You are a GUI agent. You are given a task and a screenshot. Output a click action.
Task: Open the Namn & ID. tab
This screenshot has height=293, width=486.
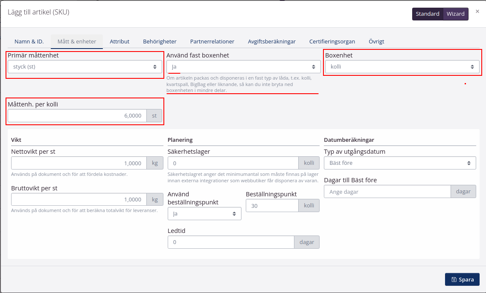[x=29, y=42]
